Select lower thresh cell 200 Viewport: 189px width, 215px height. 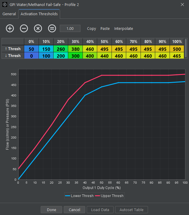61,56
